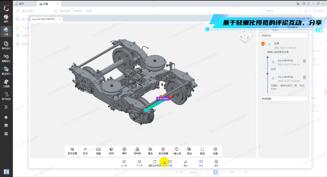
Task: Click the 批注 annotation tool
Action: tap(85, 151)
